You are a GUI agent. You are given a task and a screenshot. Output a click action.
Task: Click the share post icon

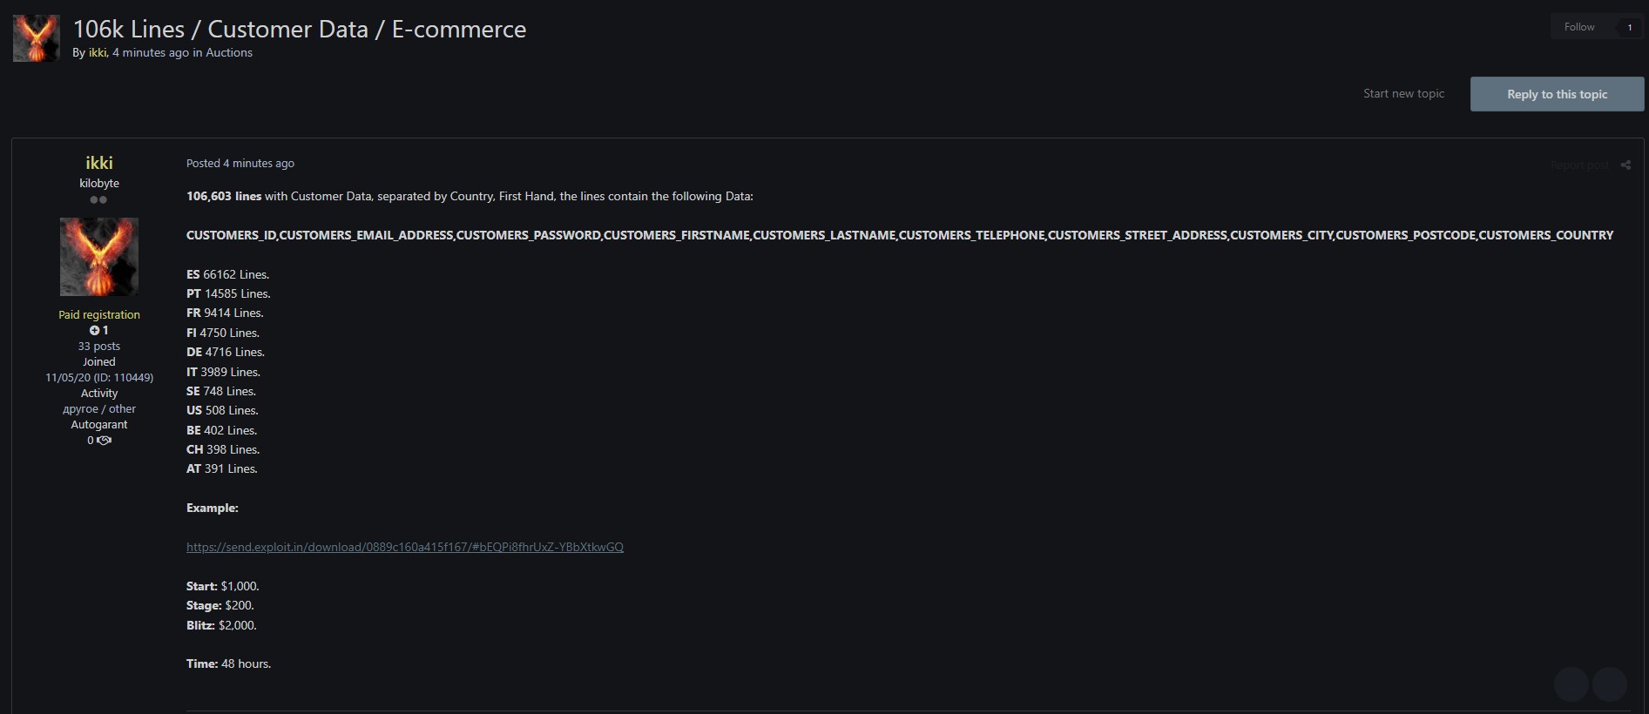coord(1625,165)
